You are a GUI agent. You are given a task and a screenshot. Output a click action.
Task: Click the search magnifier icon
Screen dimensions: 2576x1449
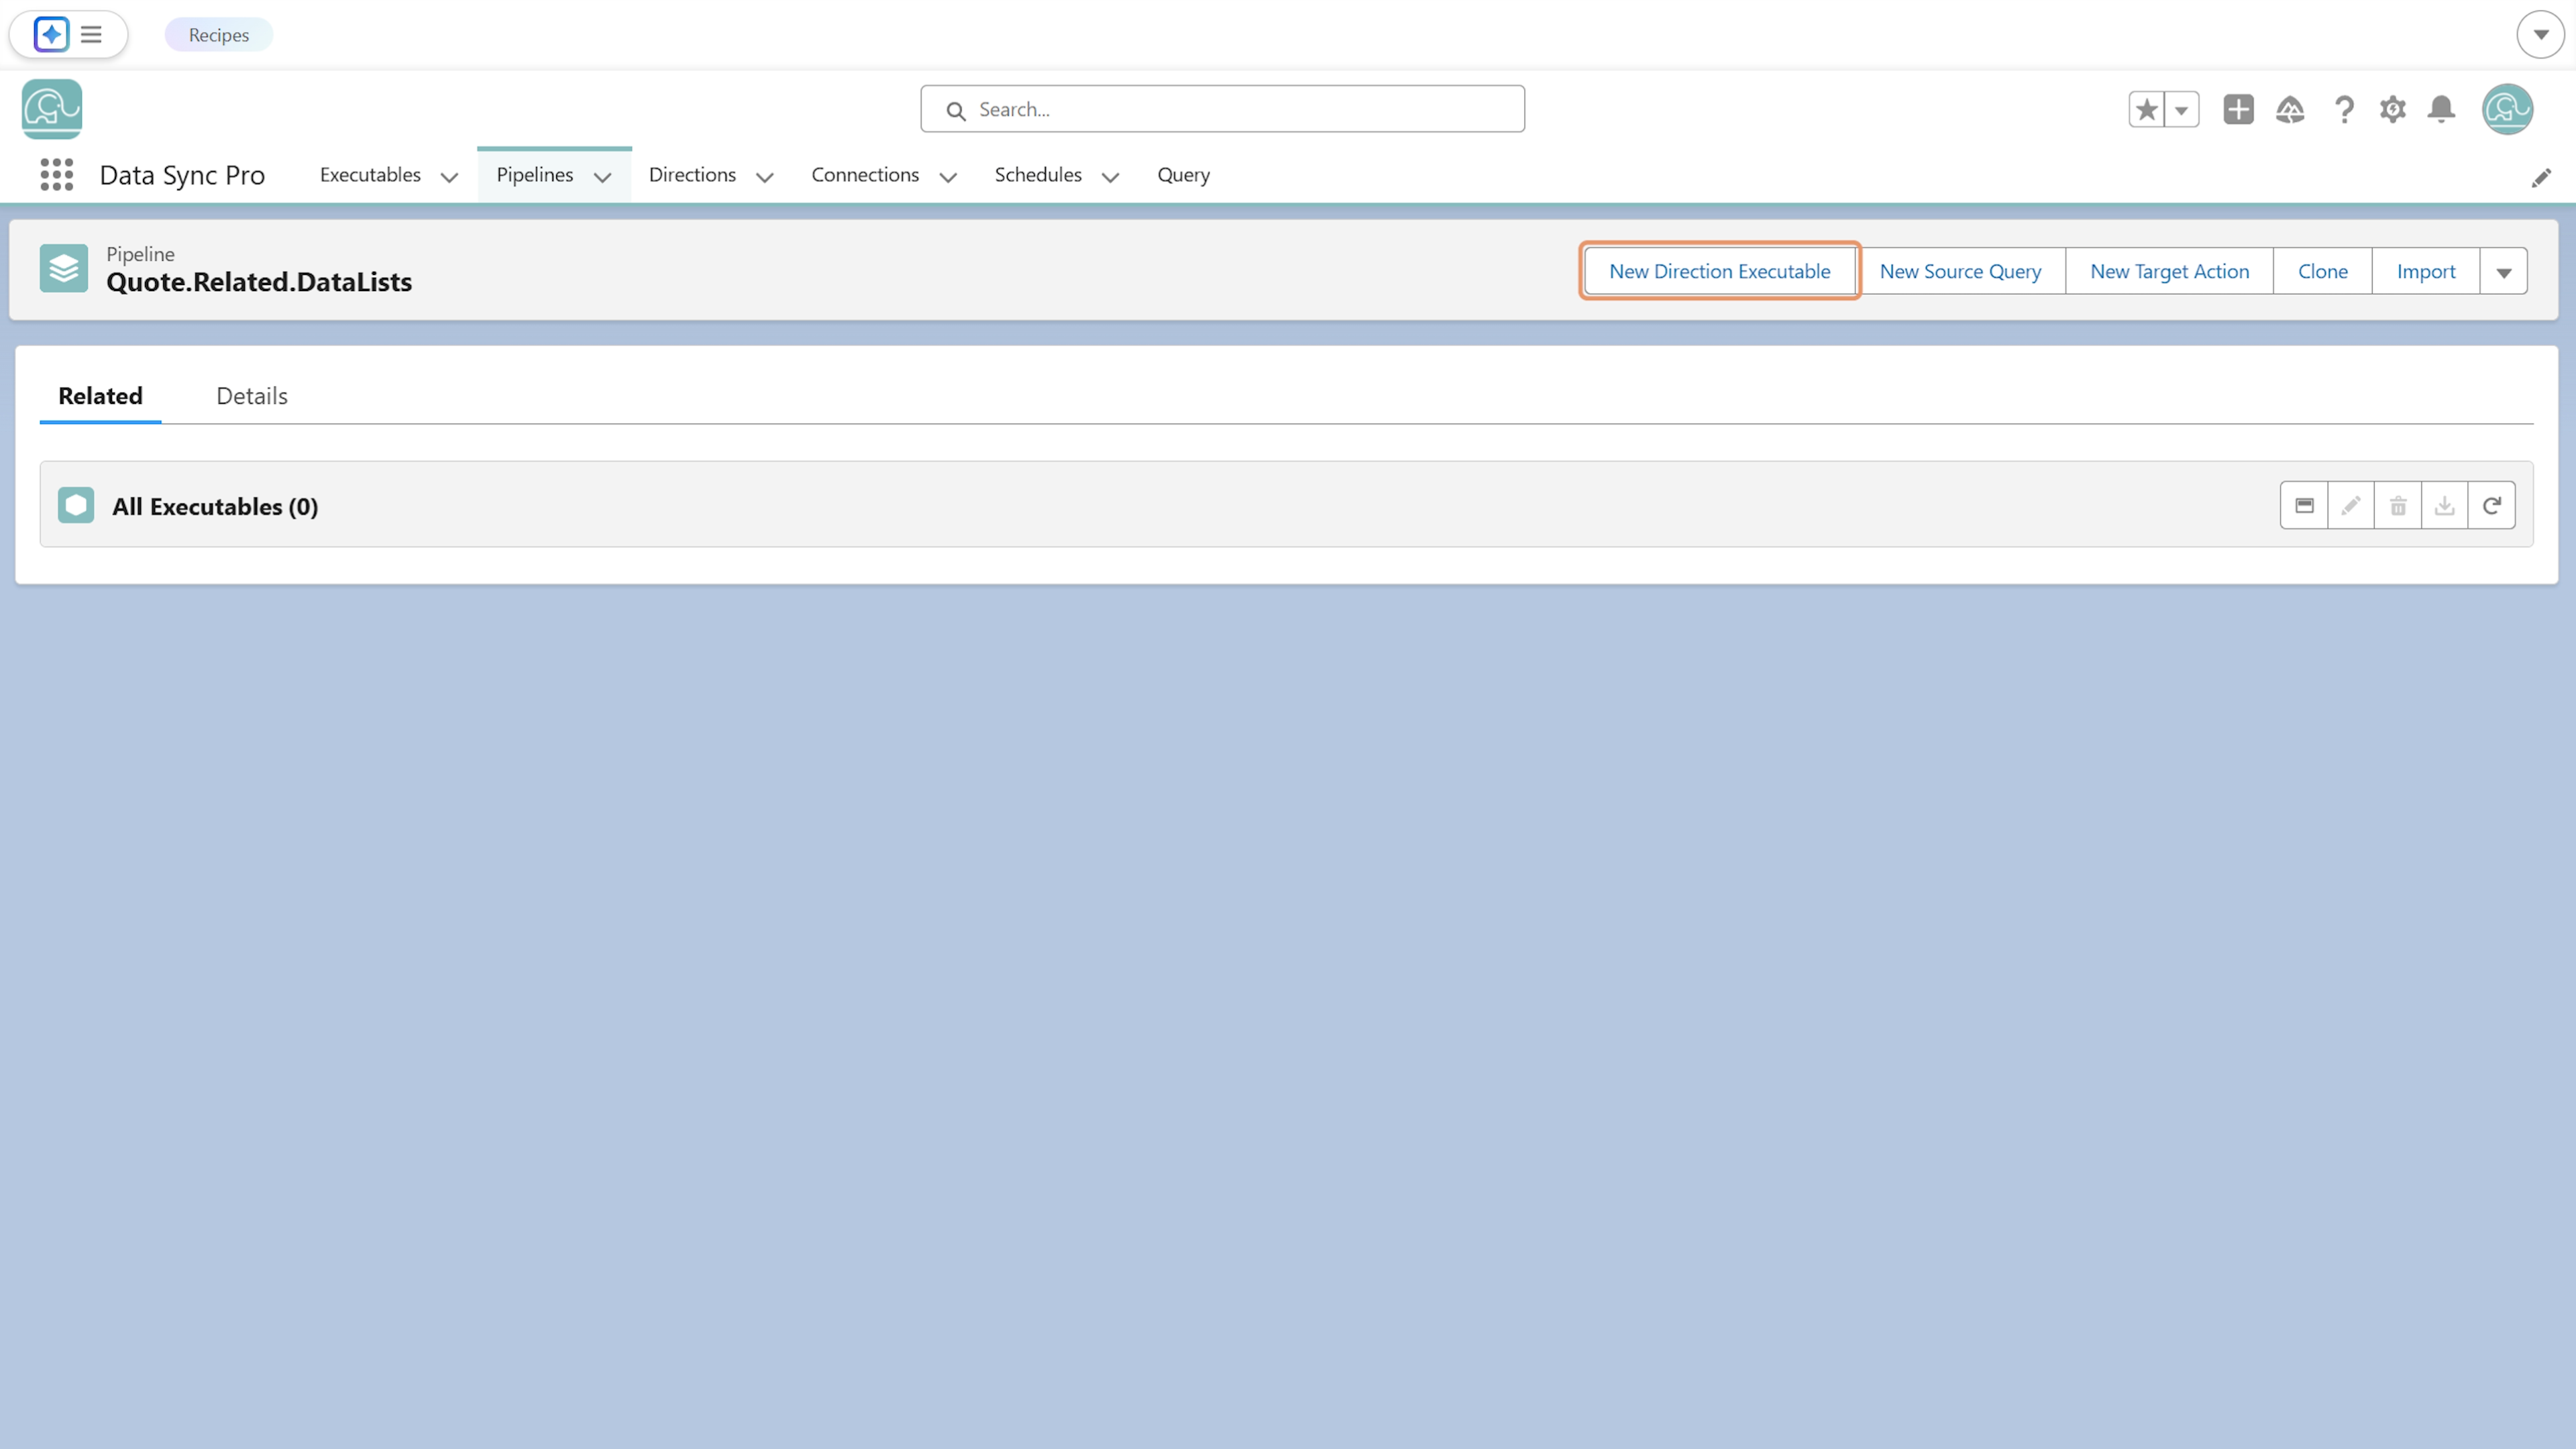pyautogui.click(x=956, y=110)
